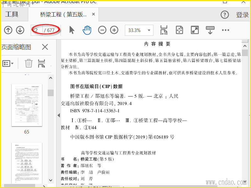This screenshot has width=251, height=188.
Task: Activate the hand pan tool
Action: tap(87, 30)
